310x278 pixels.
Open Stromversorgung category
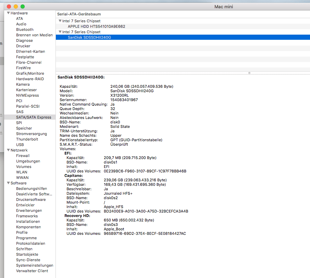coord(32,134)
